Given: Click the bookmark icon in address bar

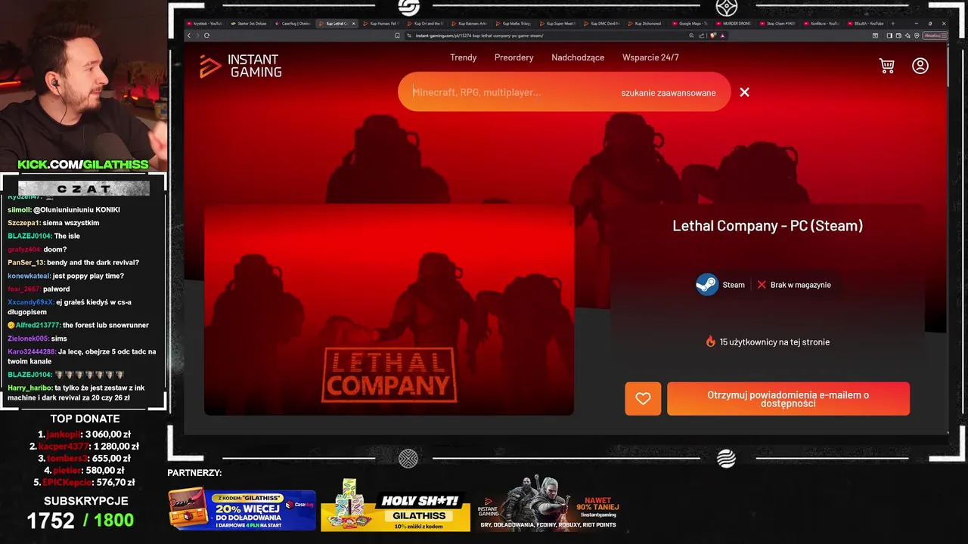Looking at the screenshot, I should (x=397, y=36).
